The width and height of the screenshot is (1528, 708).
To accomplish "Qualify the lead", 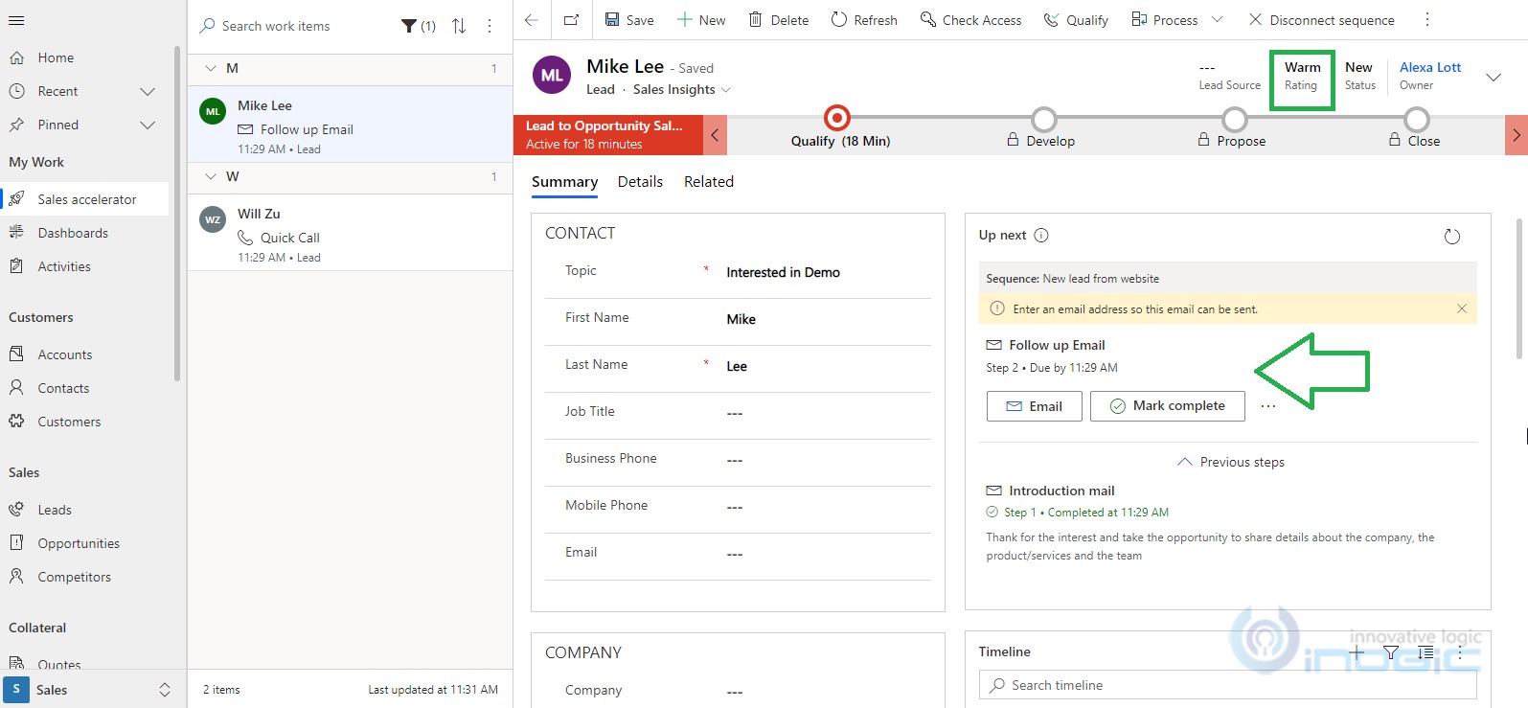I will coord(1076,20).
